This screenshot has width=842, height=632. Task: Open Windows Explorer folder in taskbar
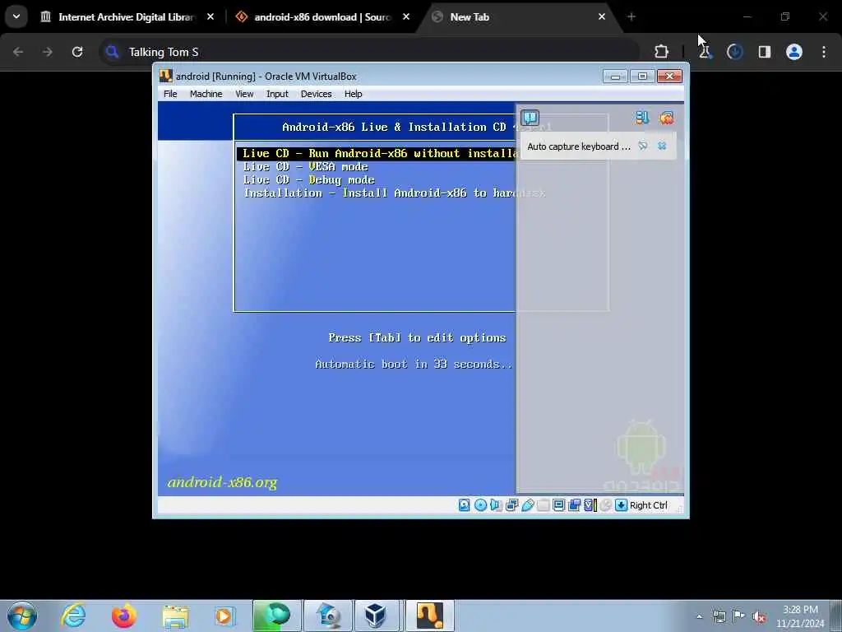tap(175, 616)
